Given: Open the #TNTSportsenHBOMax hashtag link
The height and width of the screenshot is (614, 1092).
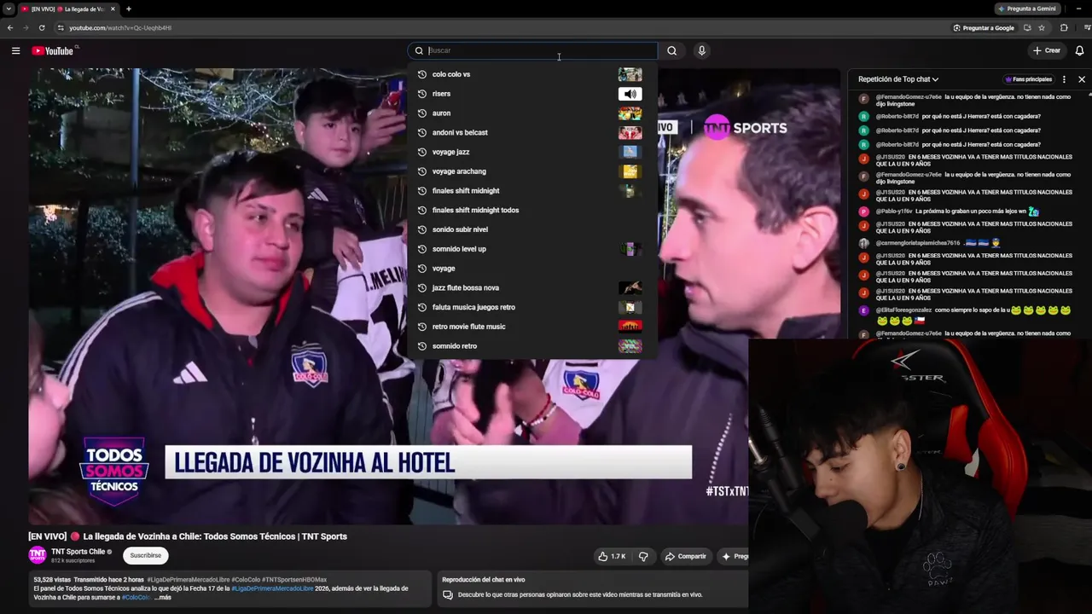Looking at the screenshot, I should (294, 580).
